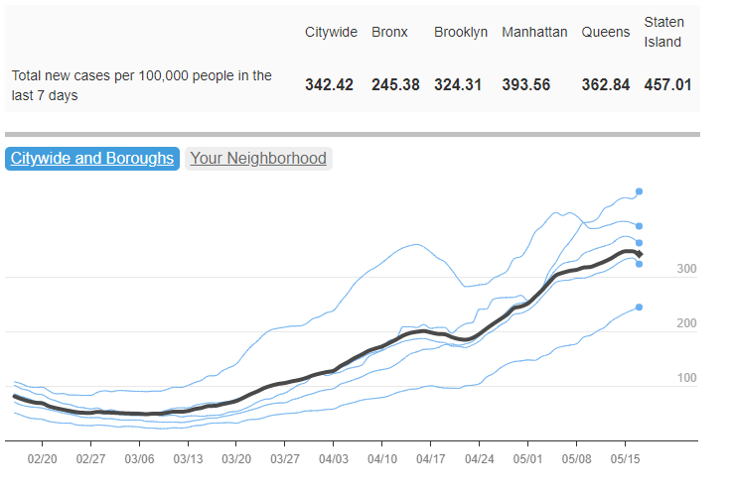Click the 300 y-axis gridline label

pyautogui.click(x=687, y=269)
